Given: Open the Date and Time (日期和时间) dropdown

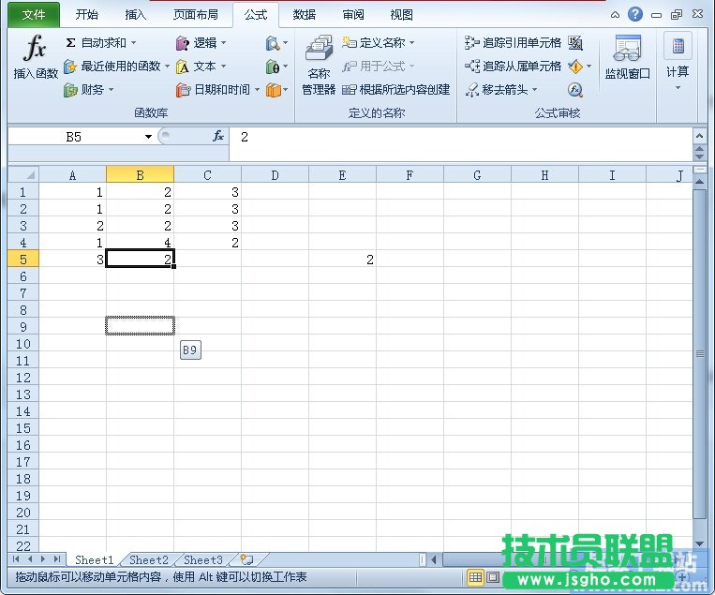Looking at the screenshot, I should pyautogui.click(x=257, y=90).
